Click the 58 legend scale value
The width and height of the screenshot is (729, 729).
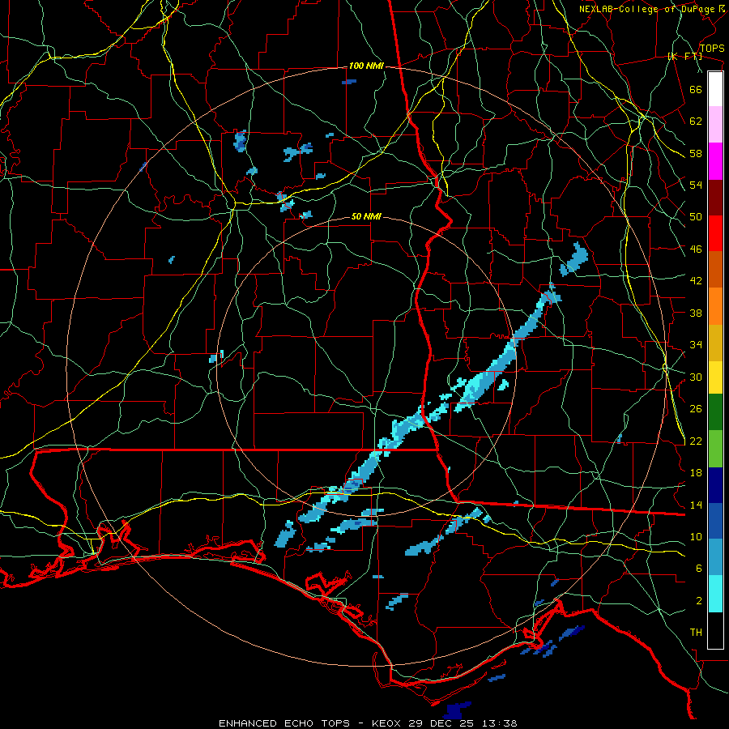point(696,153)
